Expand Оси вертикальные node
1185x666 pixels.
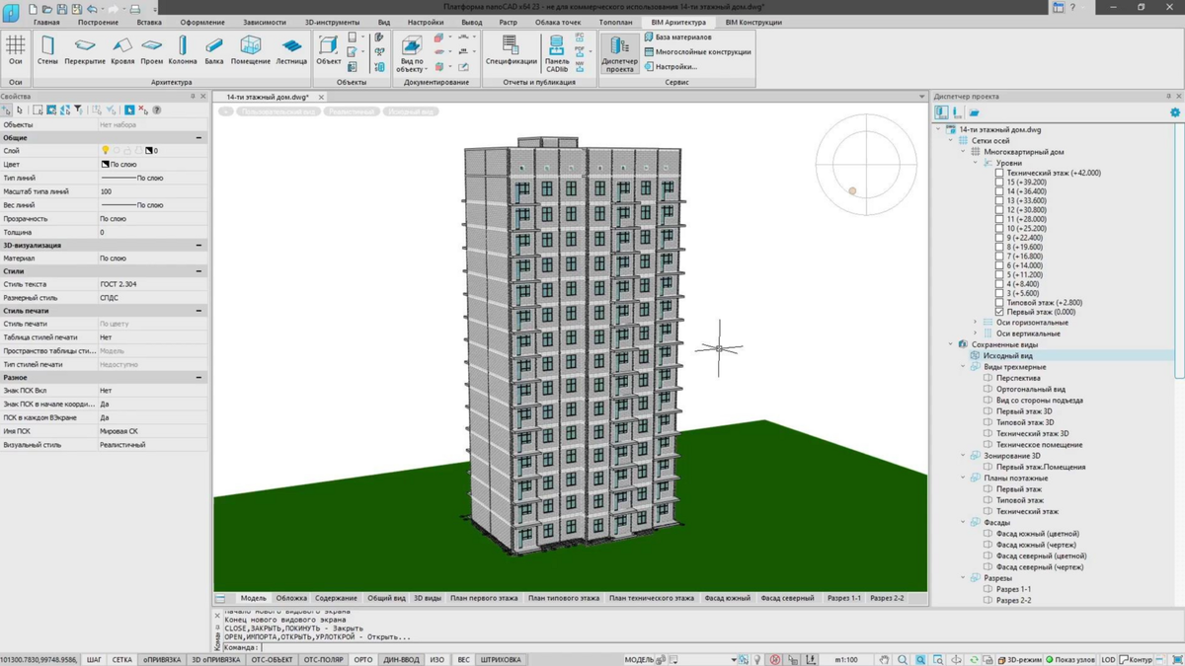(976, 333)
